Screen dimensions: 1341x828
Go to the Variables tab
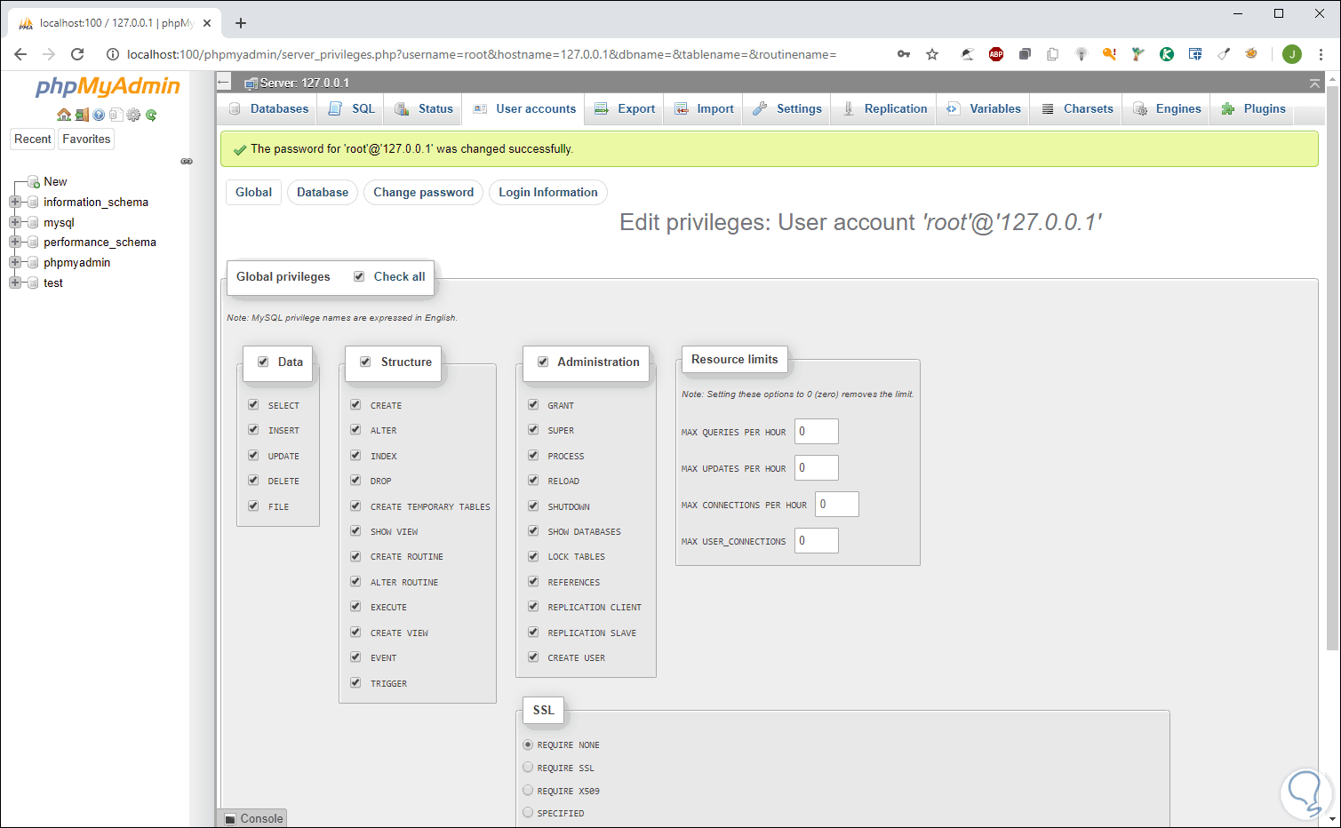pos(984,108)
